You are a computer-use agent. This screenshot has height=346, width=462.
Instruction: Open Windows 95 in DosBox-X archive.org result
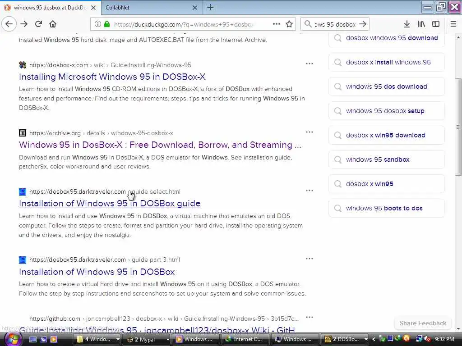pos(160,145)
